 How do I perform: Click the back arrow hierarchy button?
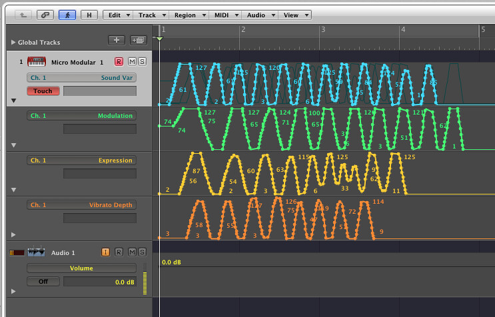22,14
